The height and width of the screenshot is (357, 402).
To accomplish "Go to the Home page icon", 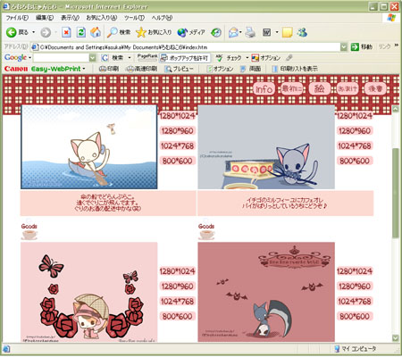I will (x=96, y=32).
